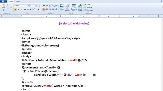Toggle Subscript formatting
163x91 pixels.
point(28,9)
